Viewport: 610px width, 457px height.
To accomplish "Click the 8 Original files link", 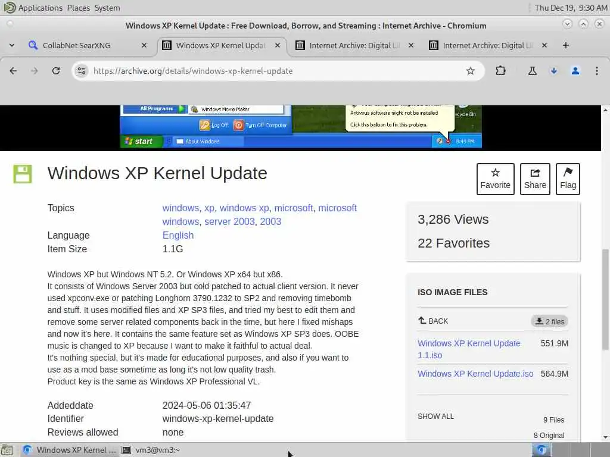I will click(x=549, y=435).
